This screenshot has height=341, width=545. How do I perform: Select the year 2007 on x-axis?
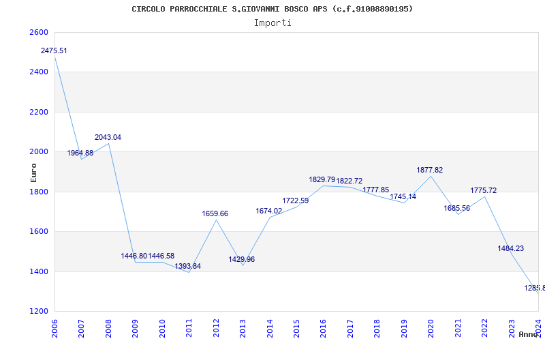pos(82,328)
